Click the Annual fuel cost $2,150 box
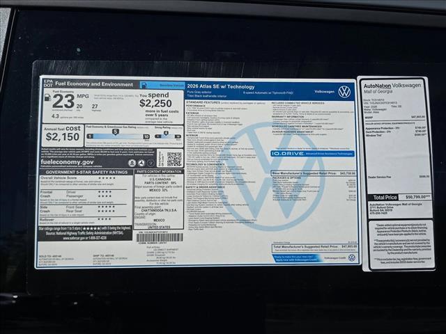The width and height of the screenshot is (446, 334). coord(63,132)
